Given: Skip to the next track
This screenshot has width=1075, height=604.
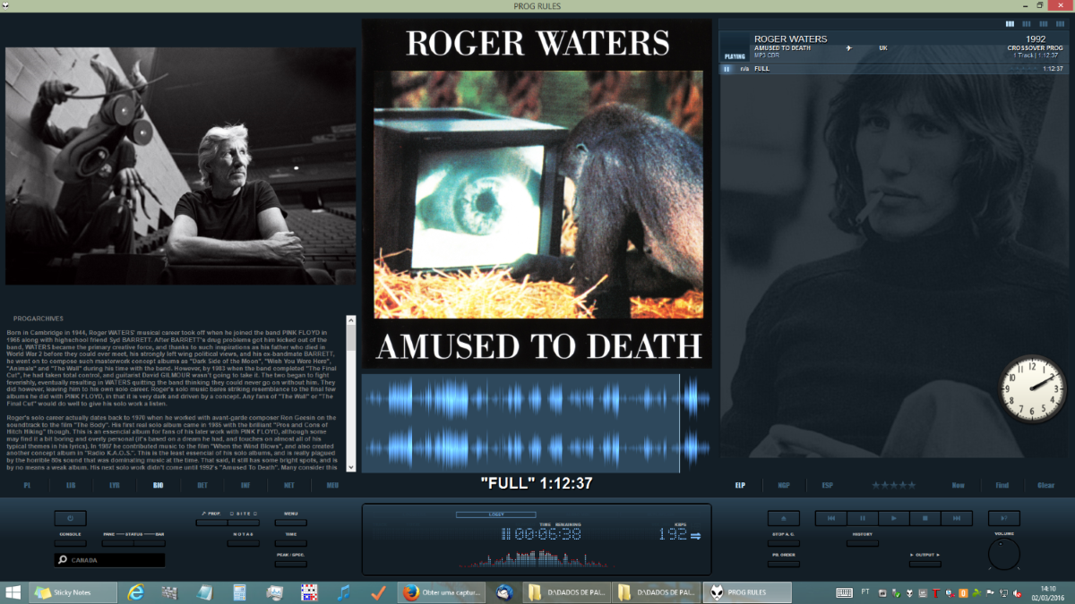Looking at the screenshot, I should [957, 518].
